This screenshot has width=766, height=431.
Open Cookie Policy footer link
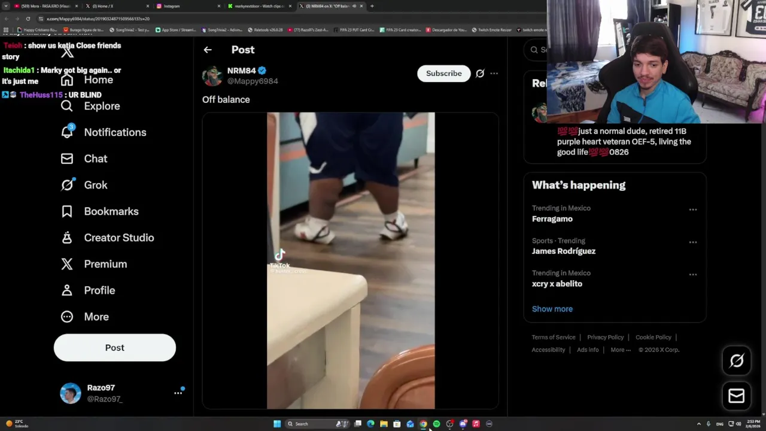(653, 337)
